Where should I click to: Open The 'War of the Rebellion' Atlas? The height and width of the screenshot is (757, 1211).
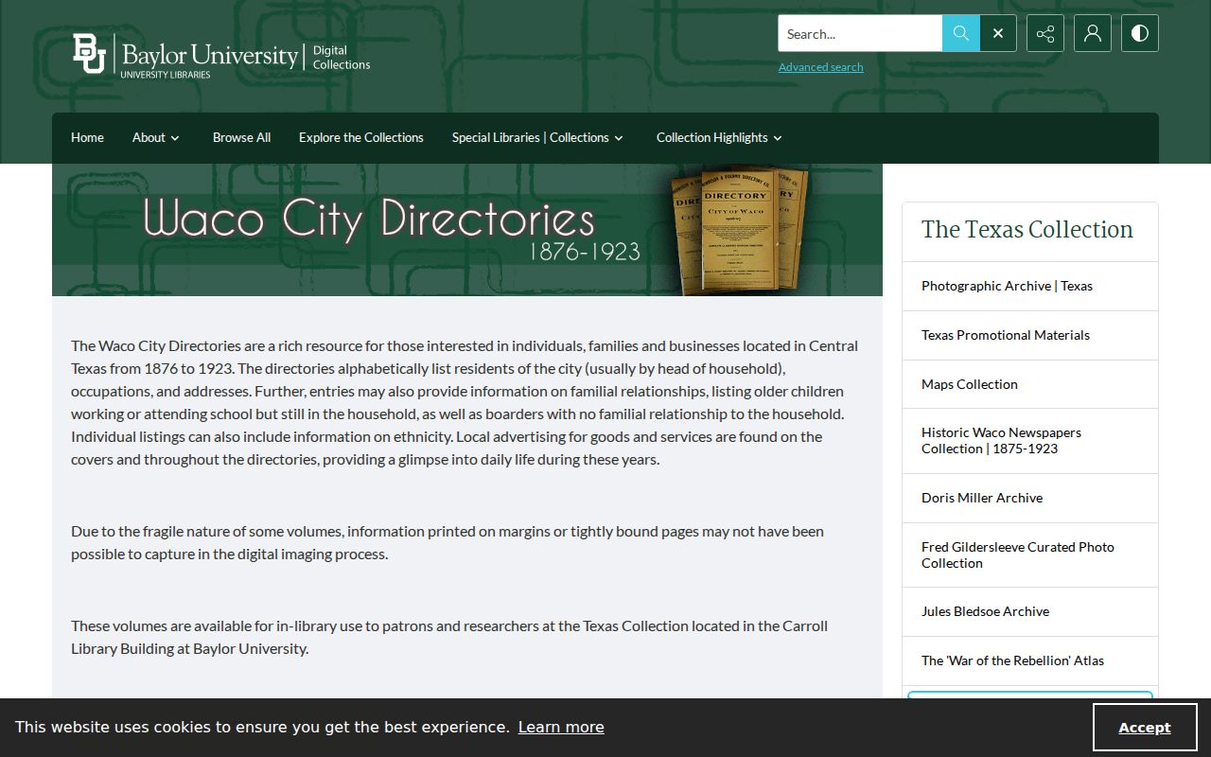tap(1030, 660)
